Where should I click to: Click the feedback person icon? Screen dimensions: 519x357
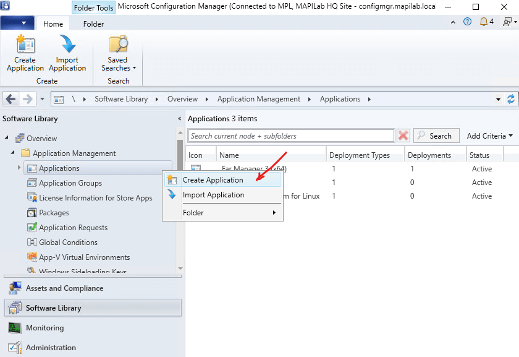507,22
